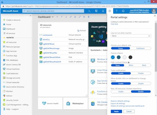
Task: Open the Log me out when inactive dropdown
Action: coord(131,36)
